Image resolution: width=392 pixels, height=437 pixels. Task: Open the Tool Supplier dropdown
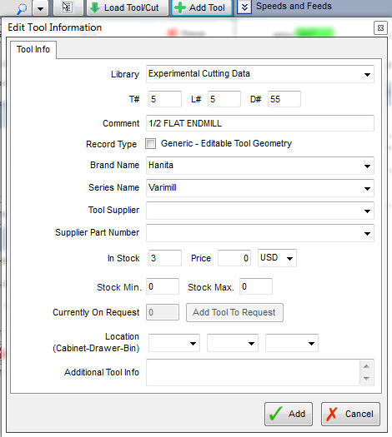[x=260, y=211]
